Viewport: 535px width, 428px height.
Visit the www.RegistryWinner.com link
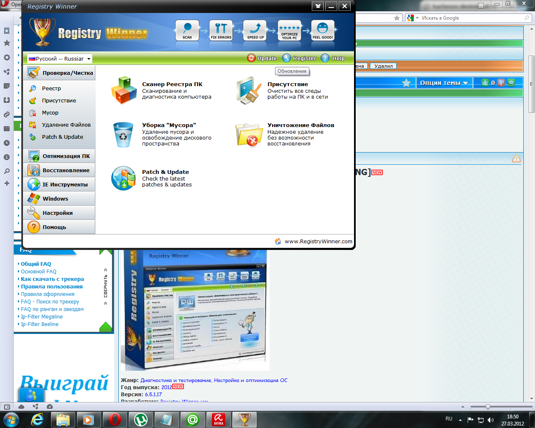[x=318, y=241]
